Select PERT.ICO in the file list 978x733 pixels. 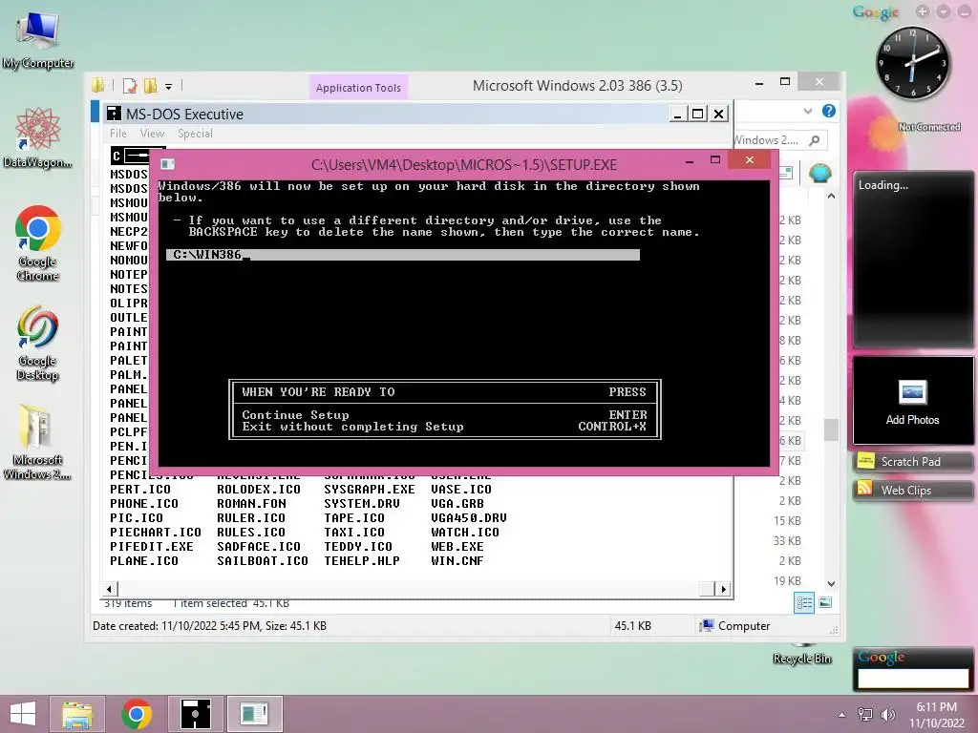[140, 490]
